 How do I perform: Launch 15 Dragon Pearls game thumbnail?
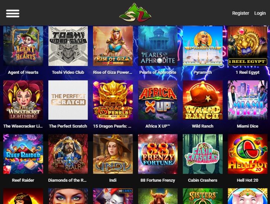point(113,100)
